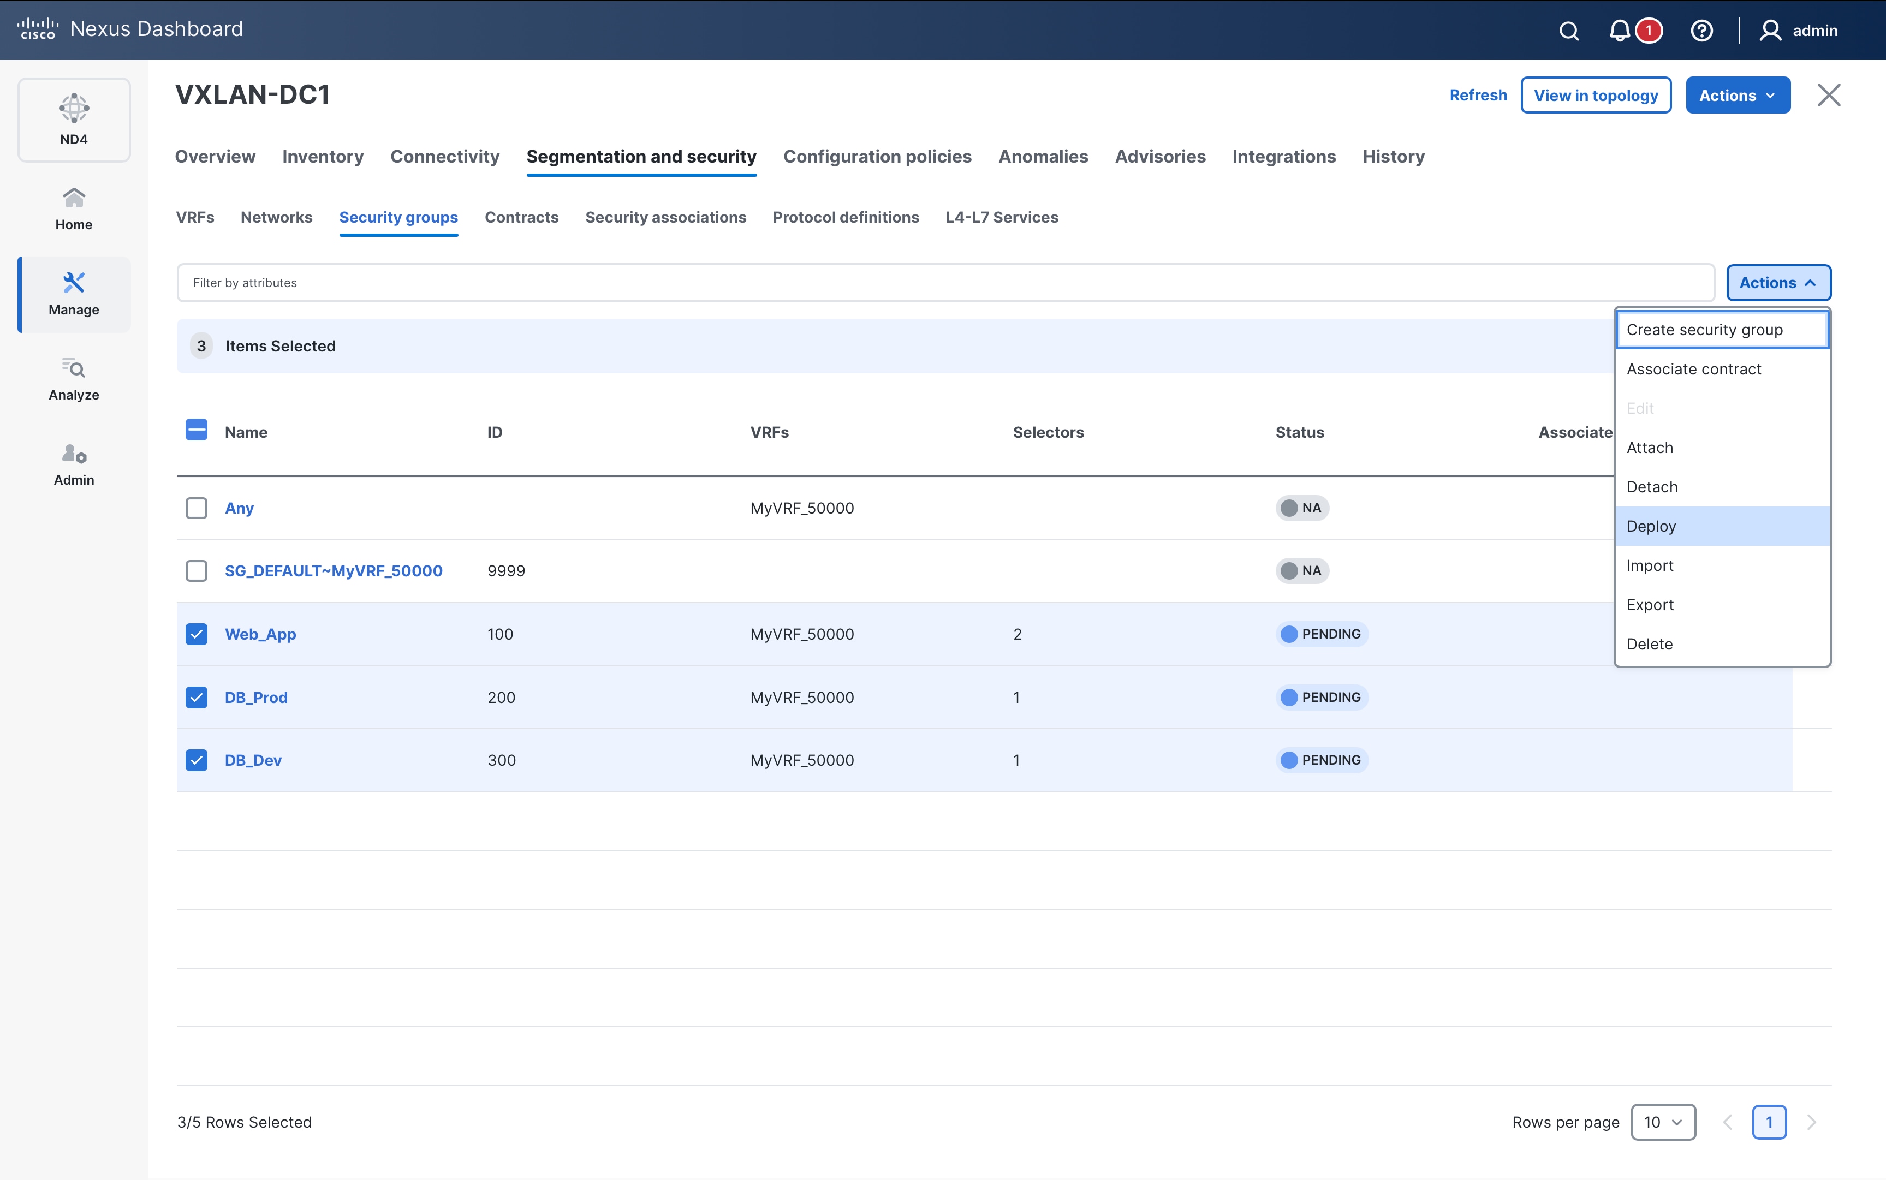Click the Refresh link
The image size is (1886, 1180).
(x=1478, y=95)
